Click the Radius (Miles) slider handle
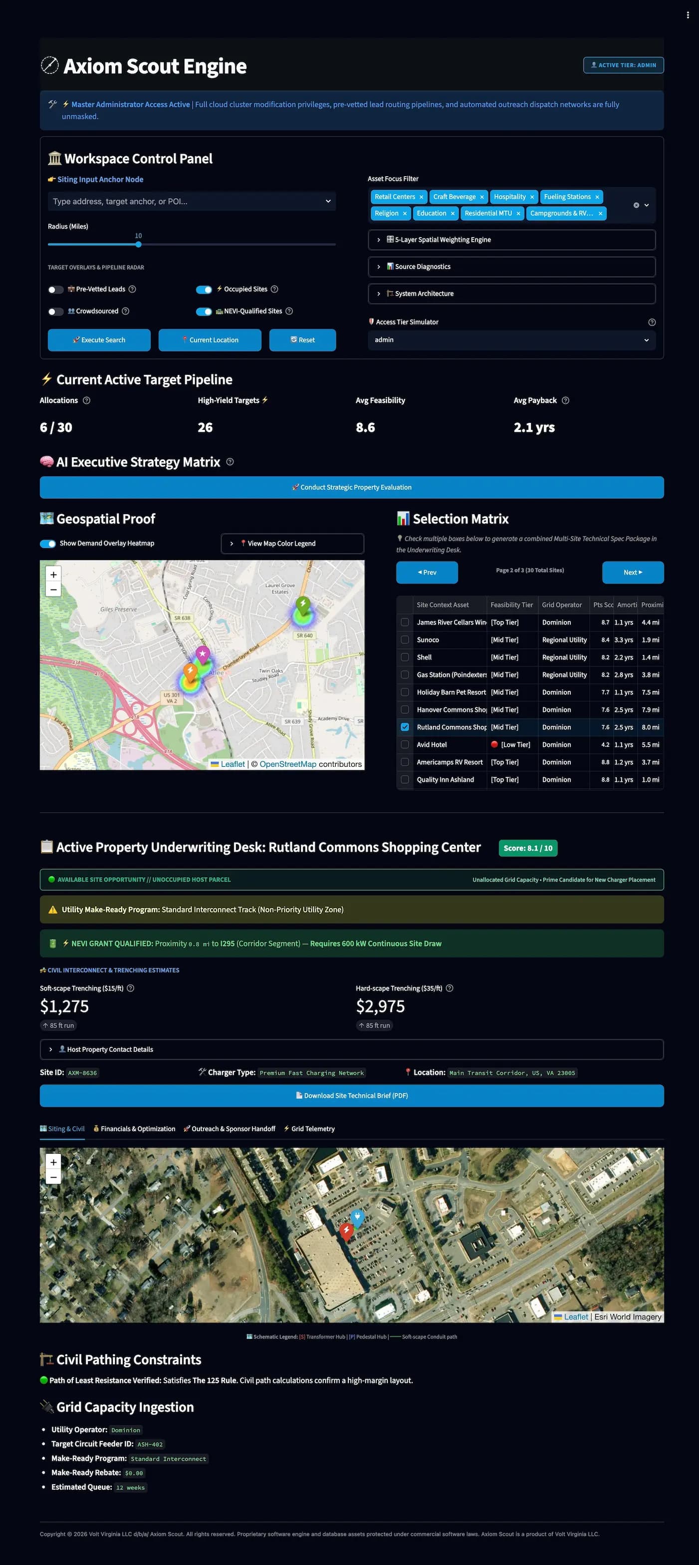Image resolution: width=699 pixels, height=1565 pixels. (139, 244)
